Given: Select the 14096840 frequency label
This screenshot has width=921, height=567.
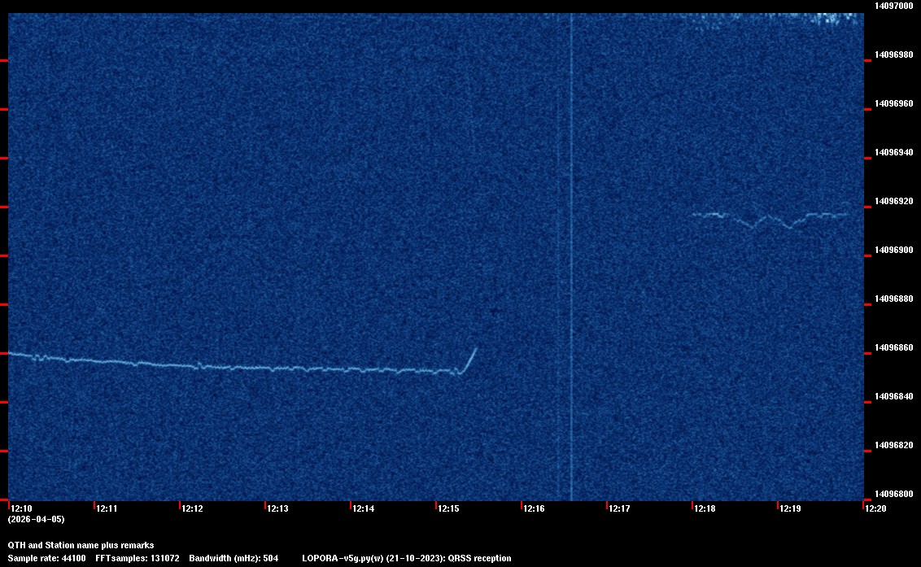Looking at the screenshot, I should 894,396.
